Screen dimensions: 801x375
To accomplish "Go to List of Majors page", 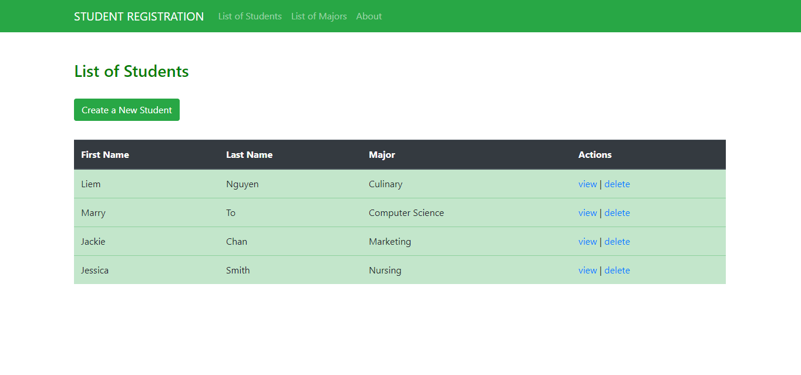I will [319, 16].
